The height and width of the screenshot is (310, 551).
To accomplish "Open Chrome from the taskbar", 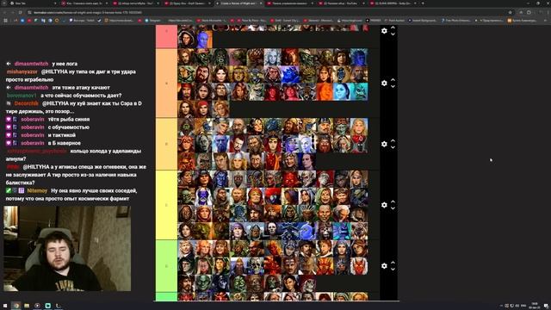I will click(x=16, y=306).
